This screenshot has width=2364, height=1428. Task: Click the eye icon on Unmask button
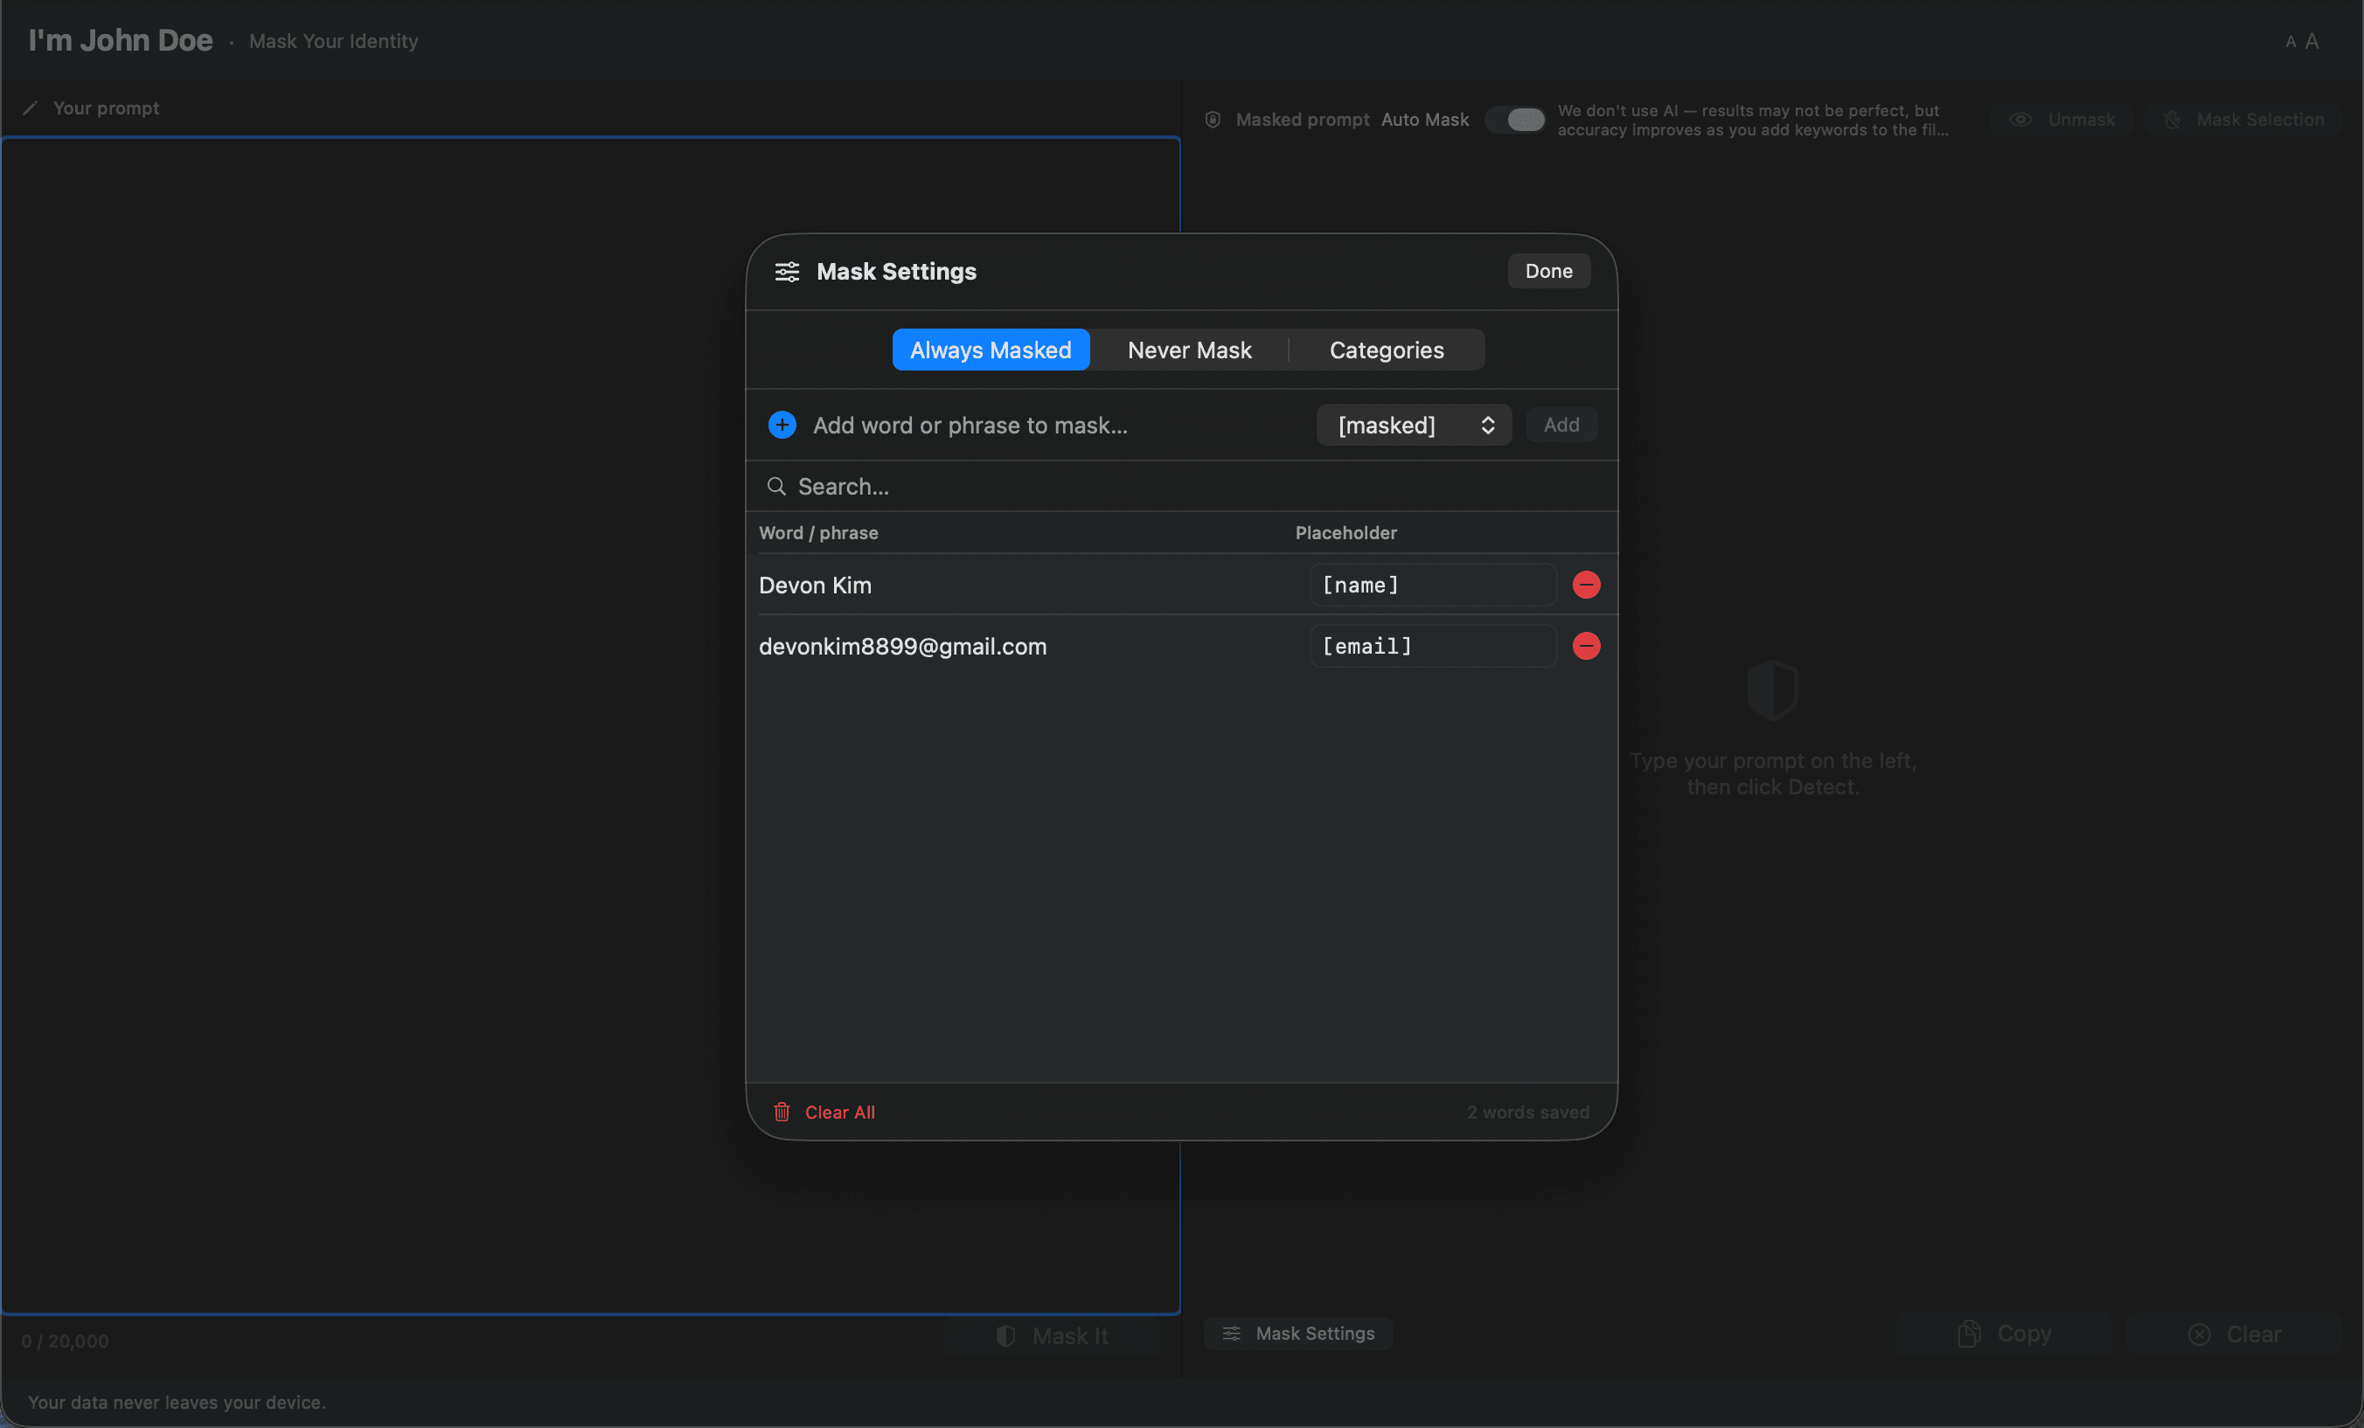[x=2020, y=119]
